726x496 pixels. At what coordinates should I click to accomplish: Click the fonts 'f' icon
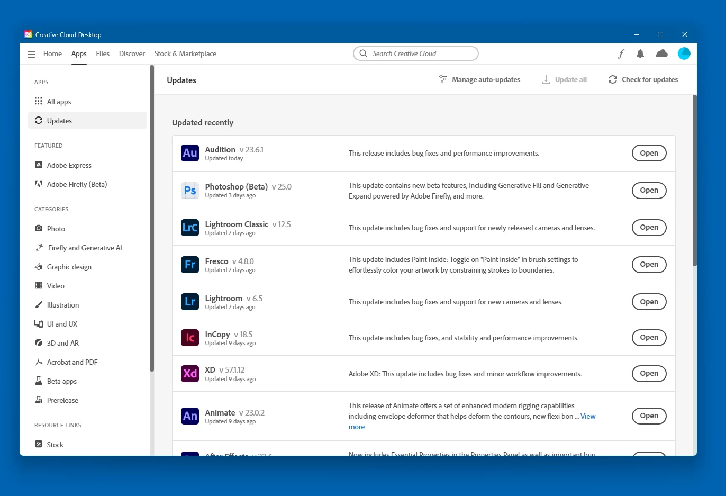[621, 53]
